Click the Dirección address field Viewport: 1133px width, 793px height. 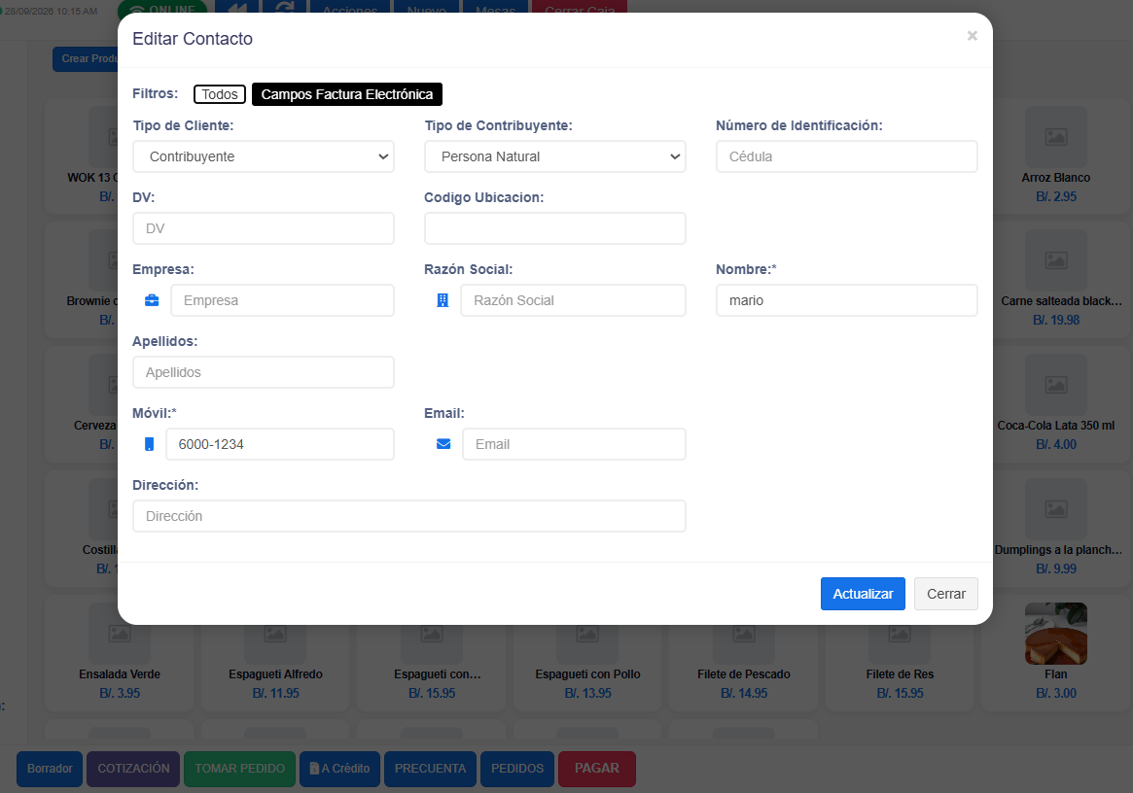pos(409,516)
